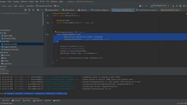187x105 pixels.
Task: Click the hammer Build Project icon
Action: tap(146, 6)
